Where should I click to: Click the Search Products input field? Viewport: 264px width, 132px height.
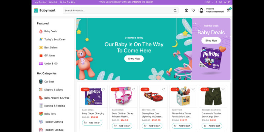[x=120, y=11]
